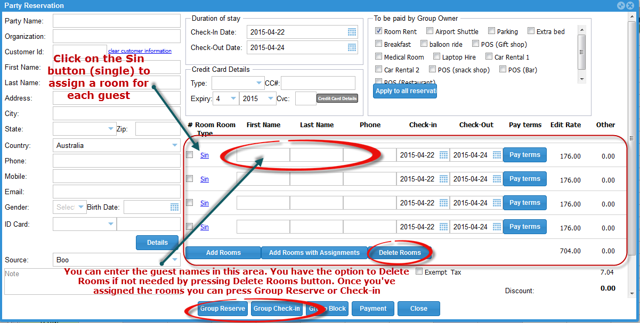Click the Party Name input field
The width and height of the screenshot is (640, 323).
(117, 21)
